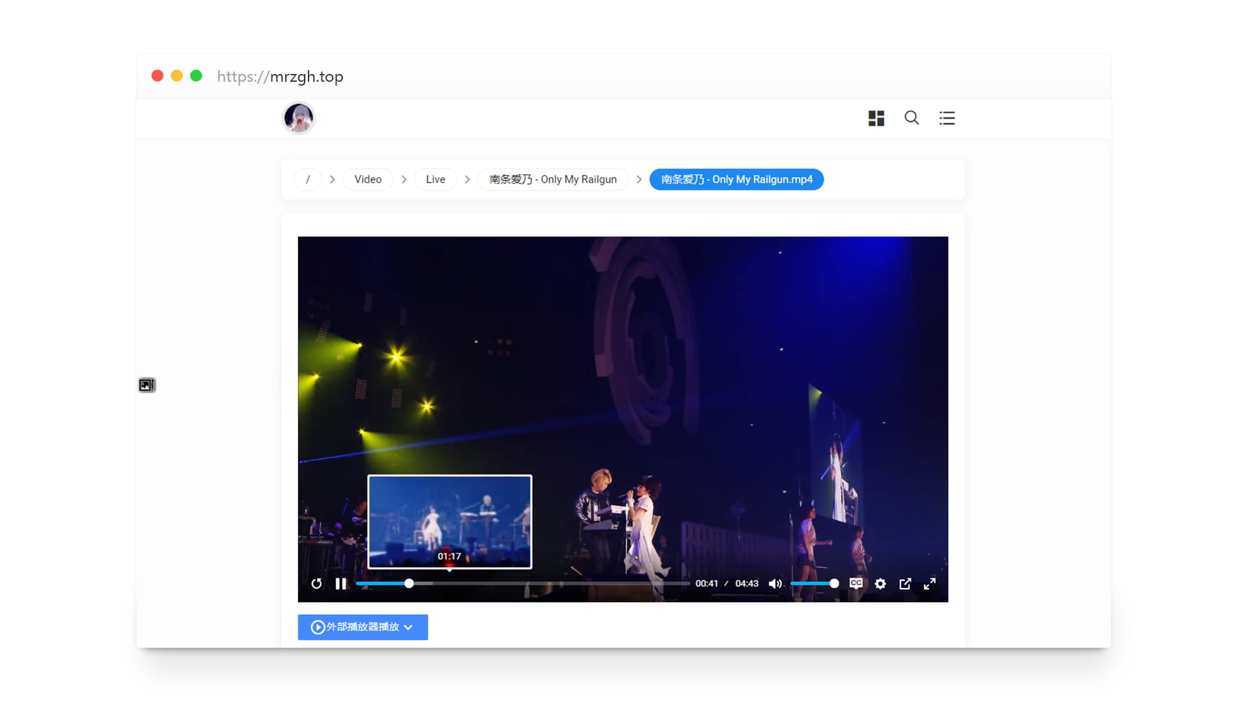Expand the external player dropdown
This screenshot has height=701, width=1247.
point(362,627)
